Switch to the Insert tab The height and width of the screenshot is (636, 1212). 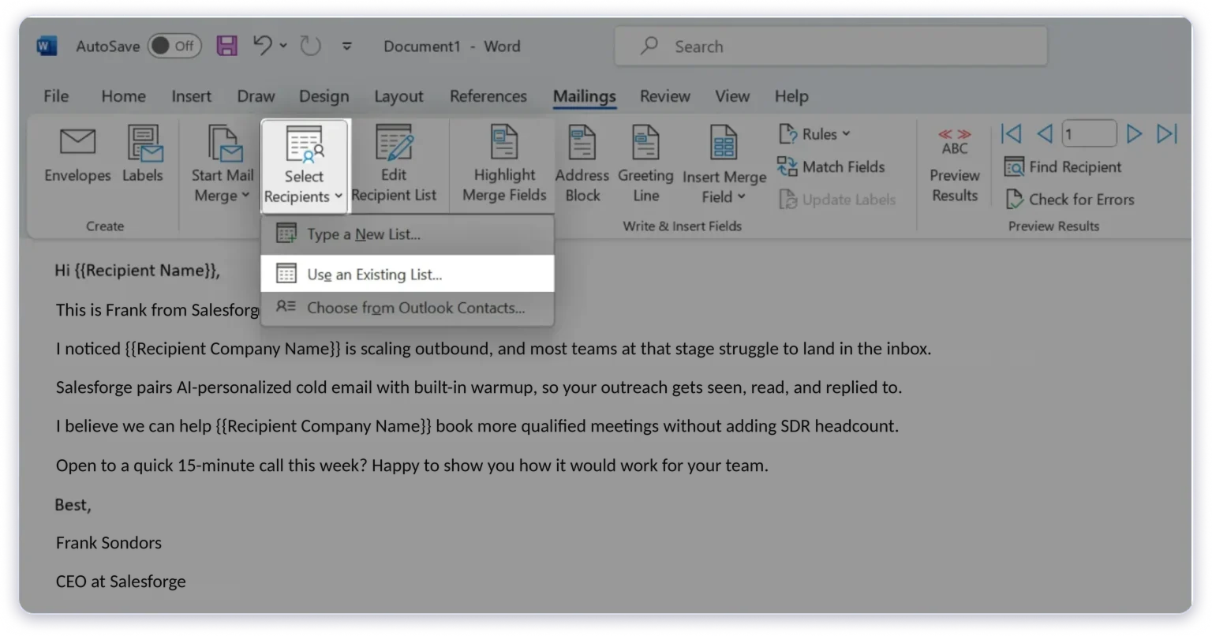pos(191,96)
